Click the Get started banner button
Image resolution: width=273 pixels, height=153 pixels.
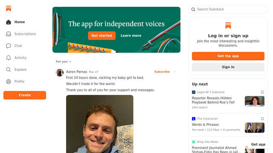(102, 36)
